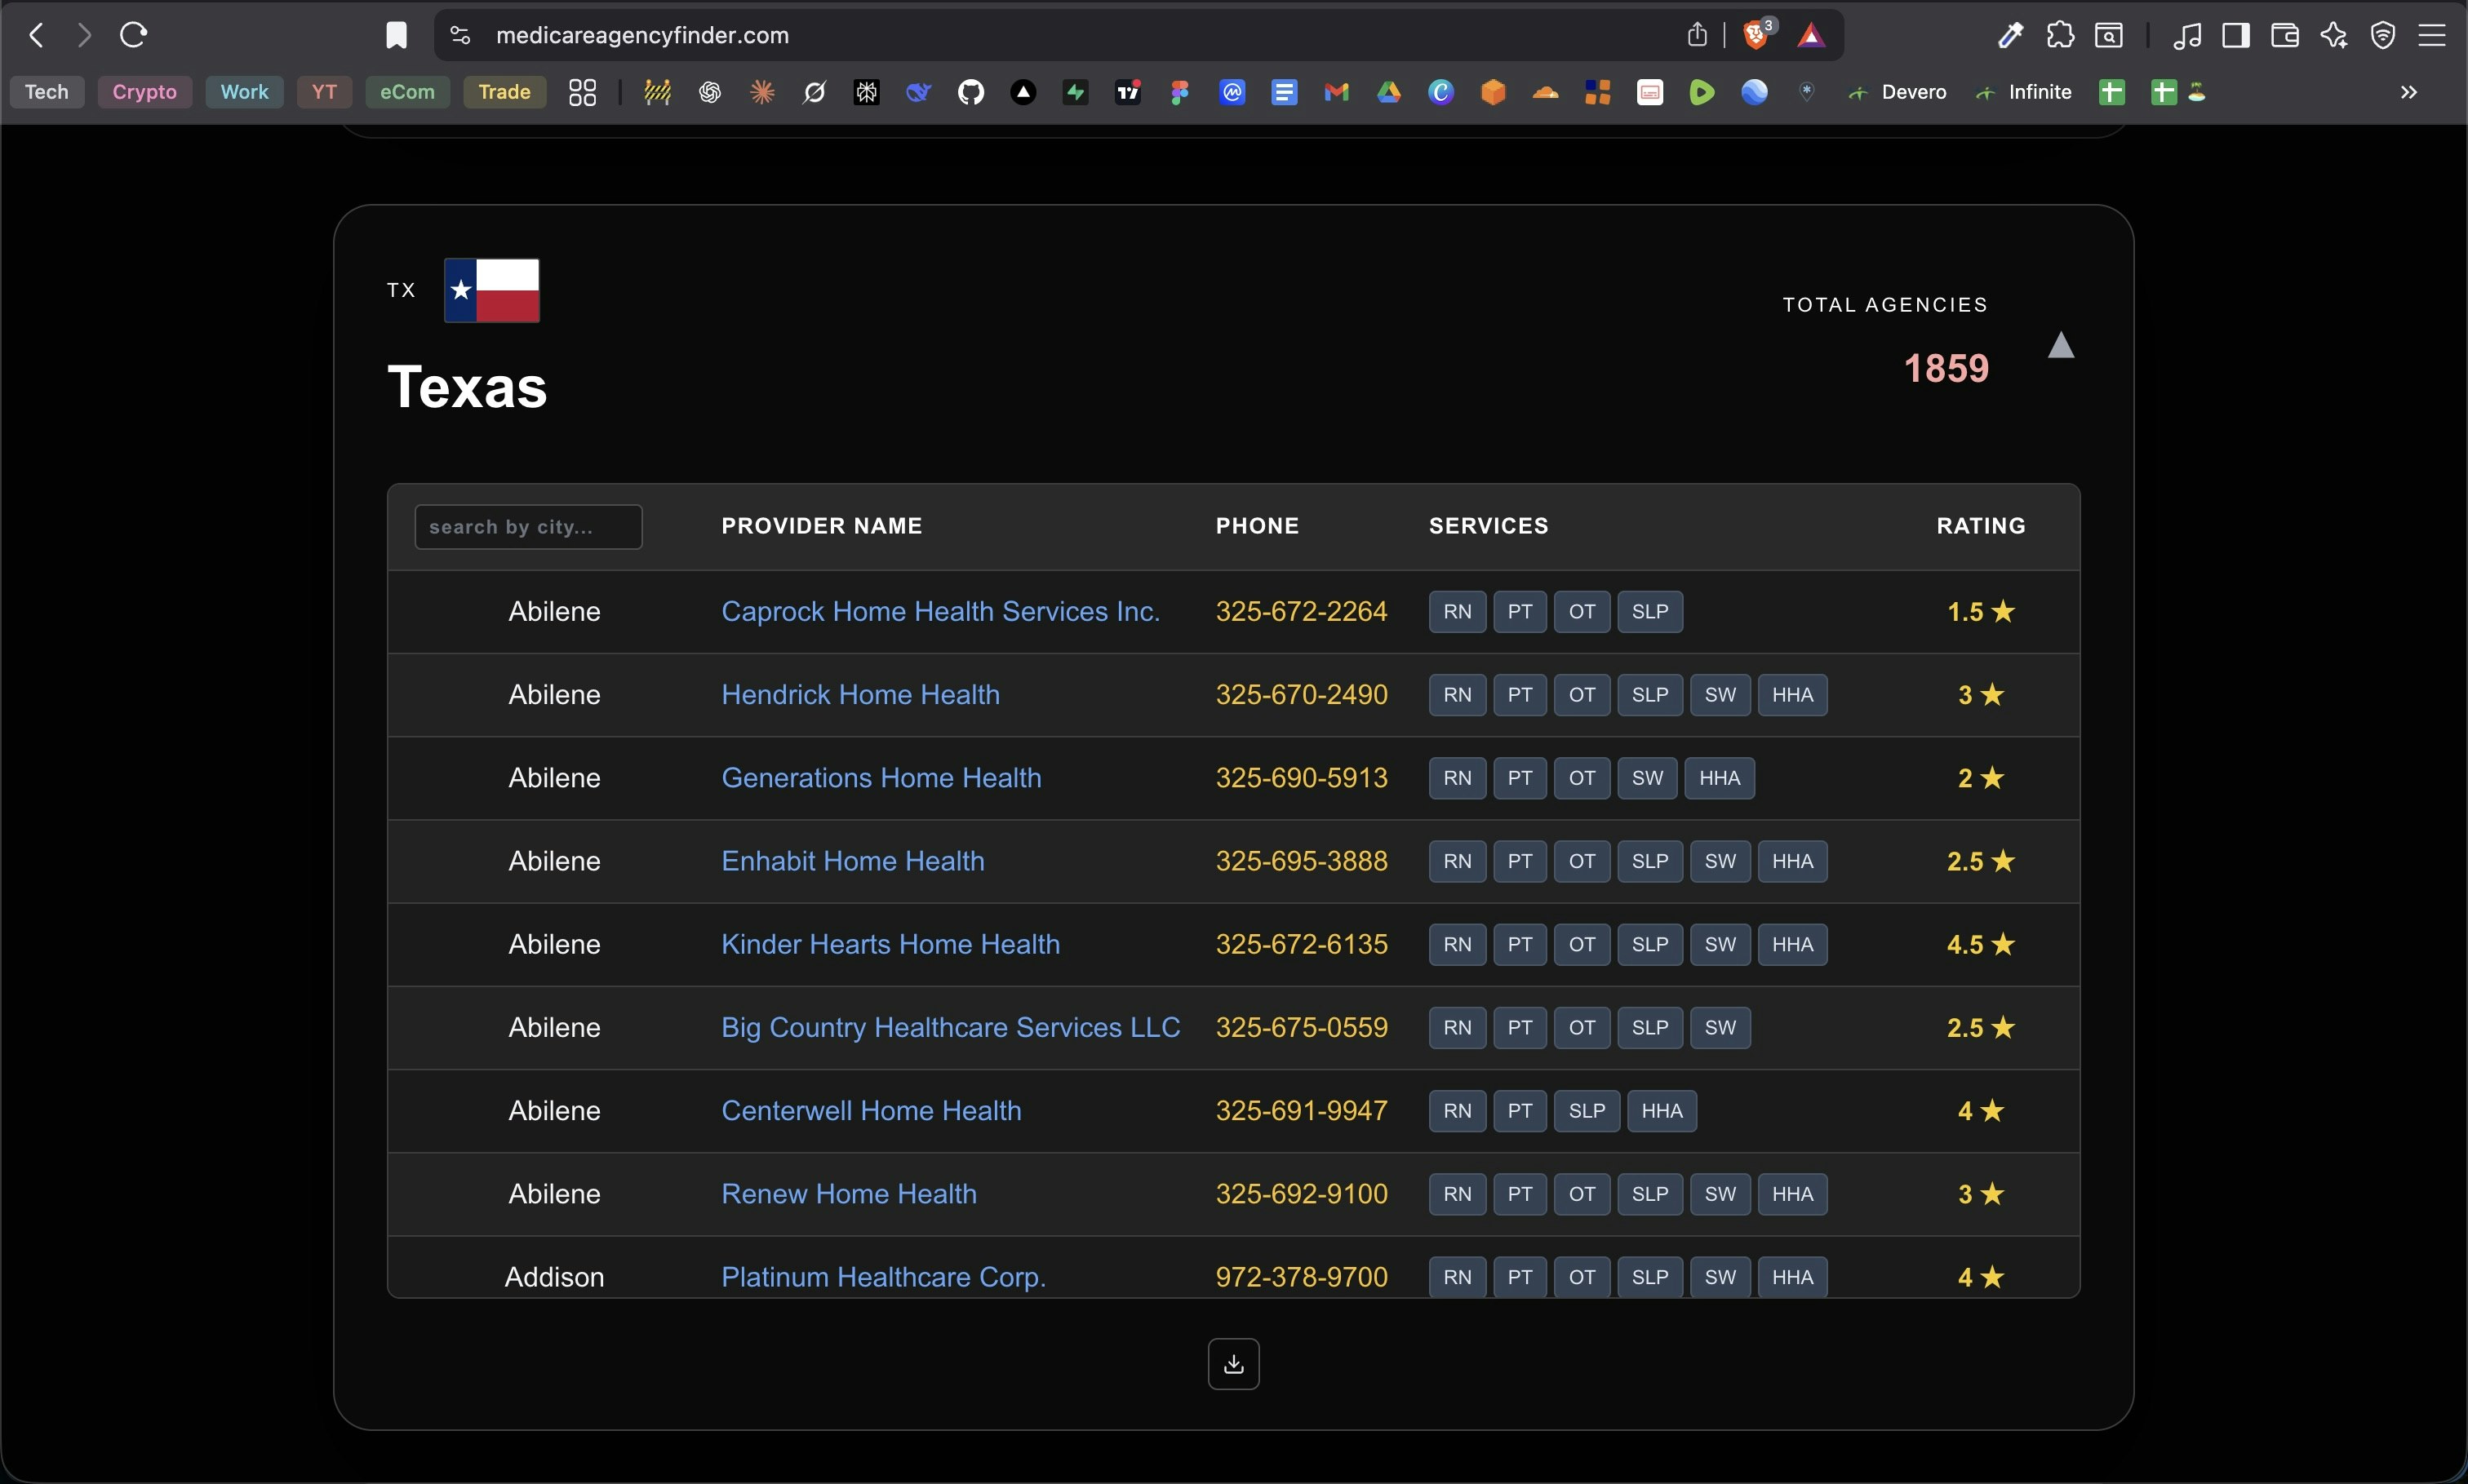Viewport: 2468px width, 1484px height.
Task: Open the Figma bookmark icon
Action: pos(1179,92)
